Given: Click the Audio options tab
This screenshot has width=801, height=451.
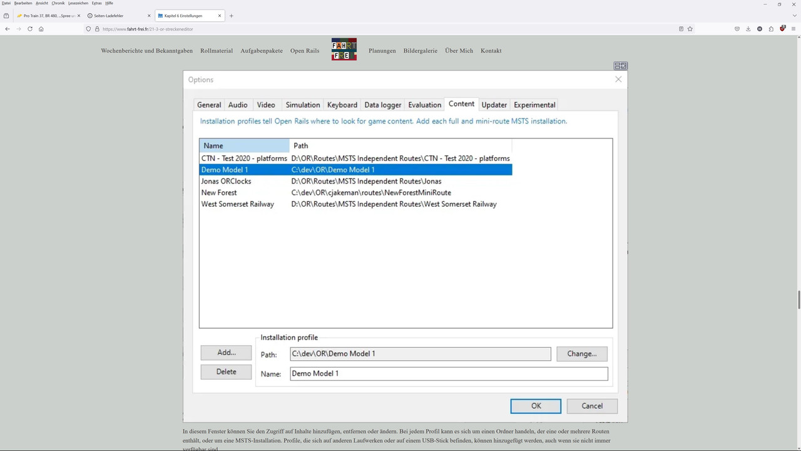Looking at the screenshot, I should tap(238, 105).
